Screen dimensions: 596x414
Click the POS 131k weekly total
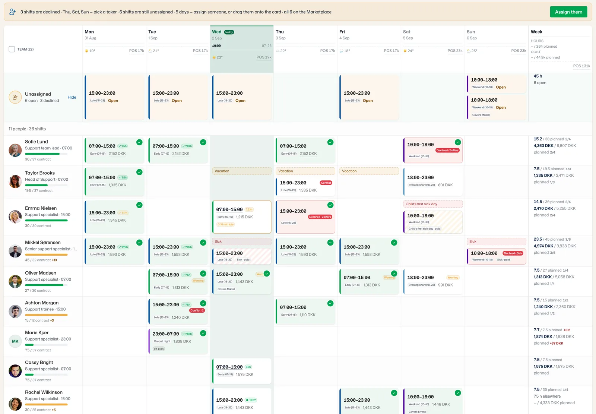581,66
